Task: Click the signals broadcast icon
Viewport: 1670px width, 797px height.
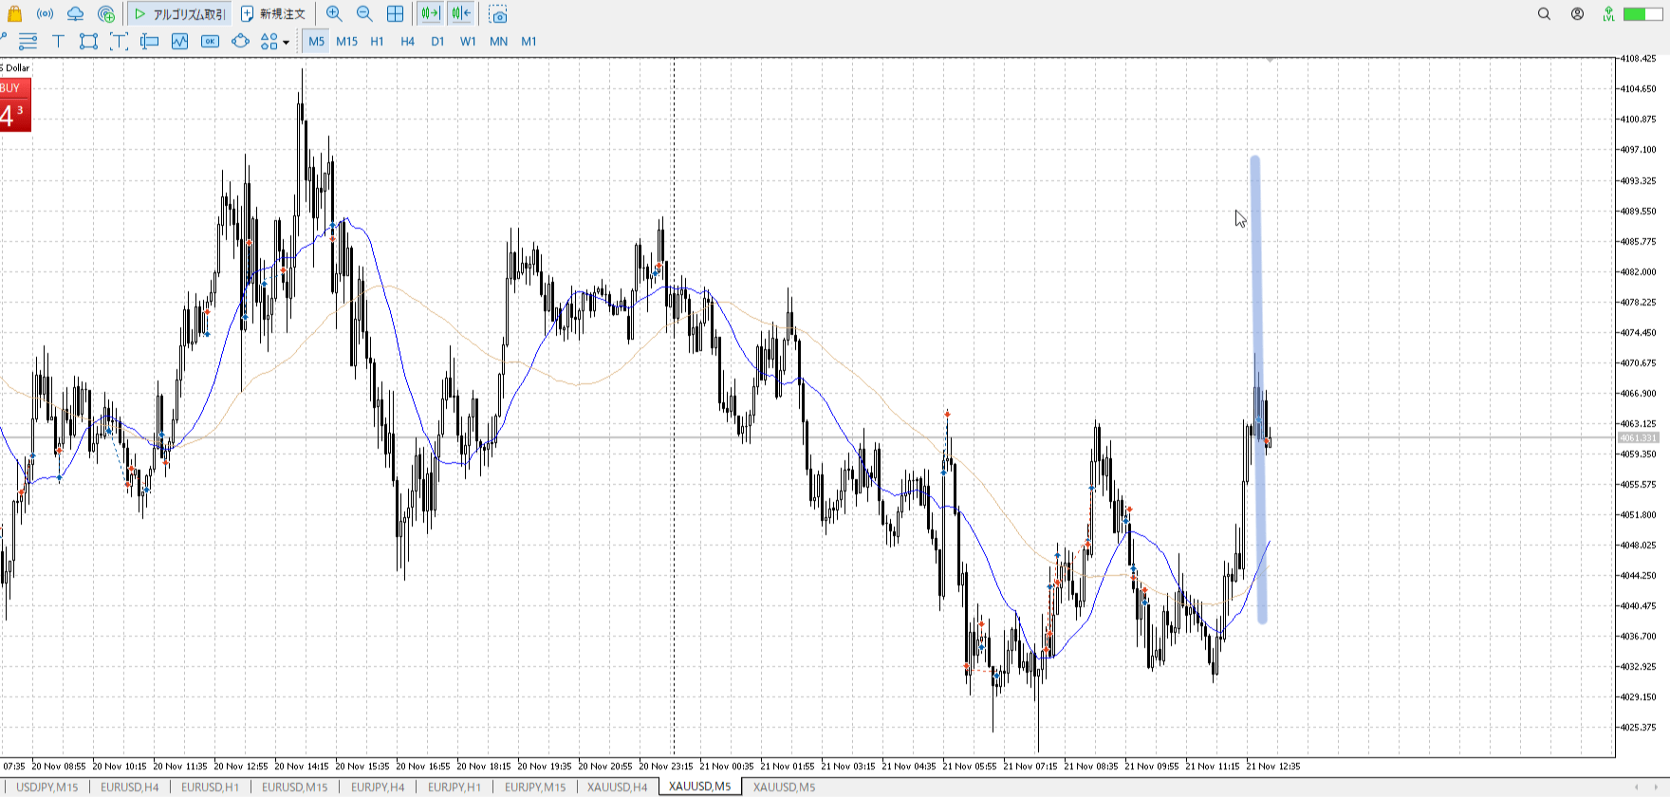Action: point(45,14)
